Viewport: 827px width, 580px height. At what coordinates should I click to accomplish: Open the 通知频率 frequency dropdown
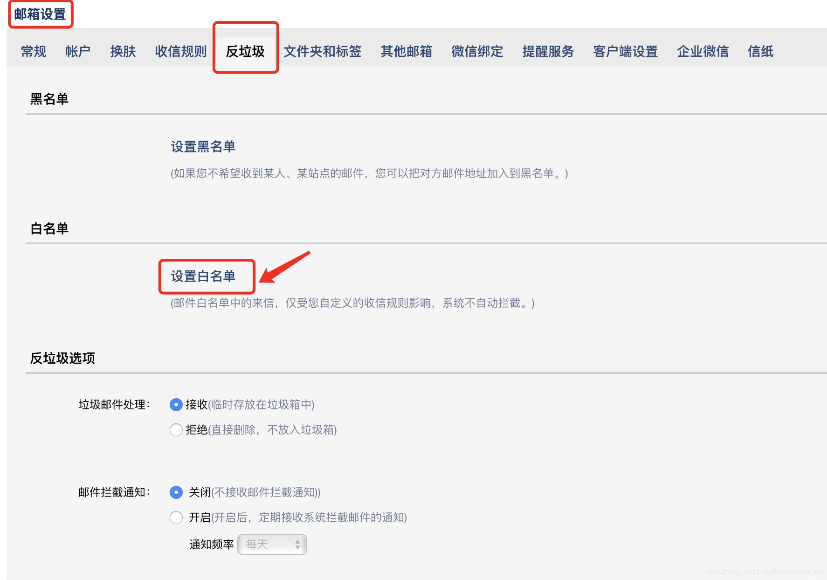[x=272, y=544]
